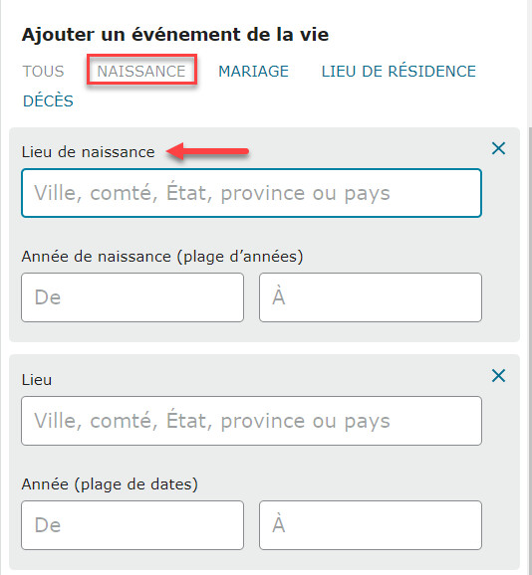The width and height of the screenshot is (532, 575).
Task: Select the TOUS event filter
Action: [x=43, y=72]
